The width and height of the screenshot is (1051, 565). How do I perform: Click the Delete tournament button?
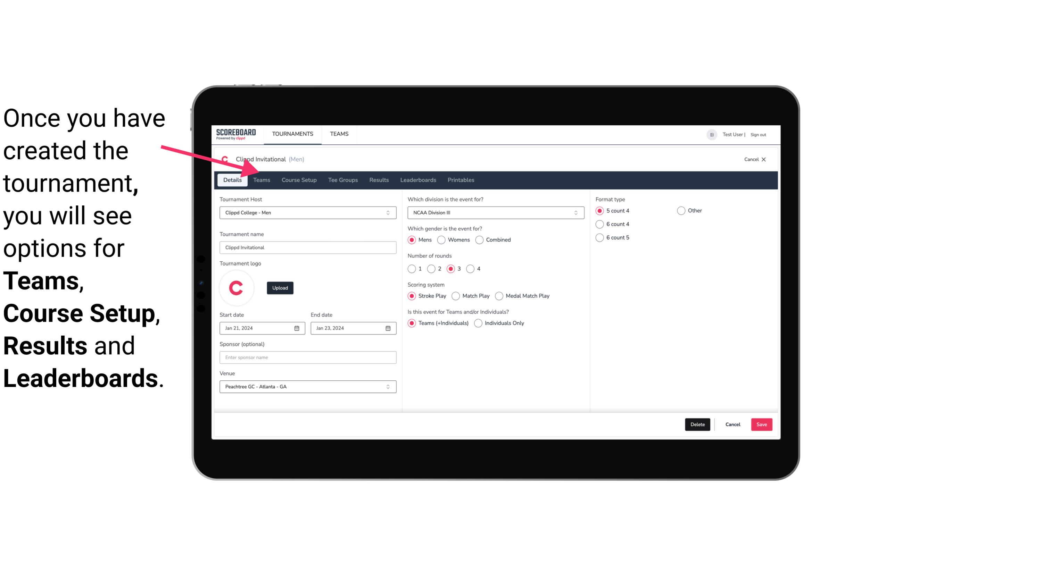[x=697, y=424]
